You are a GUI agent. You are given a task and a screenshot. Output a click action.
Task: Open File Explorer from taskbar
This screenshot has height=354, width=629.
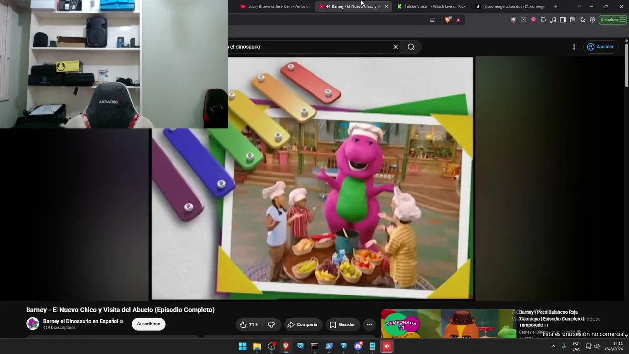click(257, 346)
